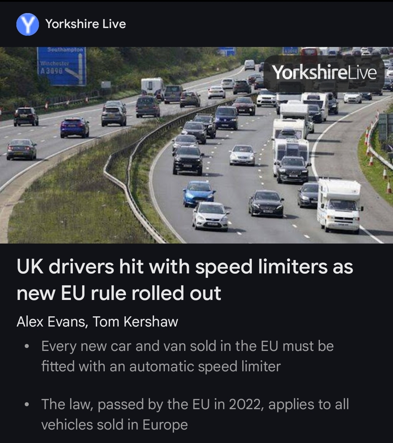Tap the first summary bullet about automatic speed limiters
The image size is (393, 443).
point(187,356)
